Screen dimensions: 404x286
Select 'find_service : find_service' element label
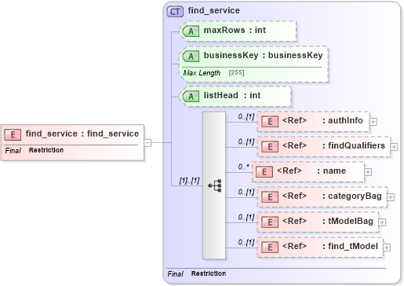pos(82,134)
